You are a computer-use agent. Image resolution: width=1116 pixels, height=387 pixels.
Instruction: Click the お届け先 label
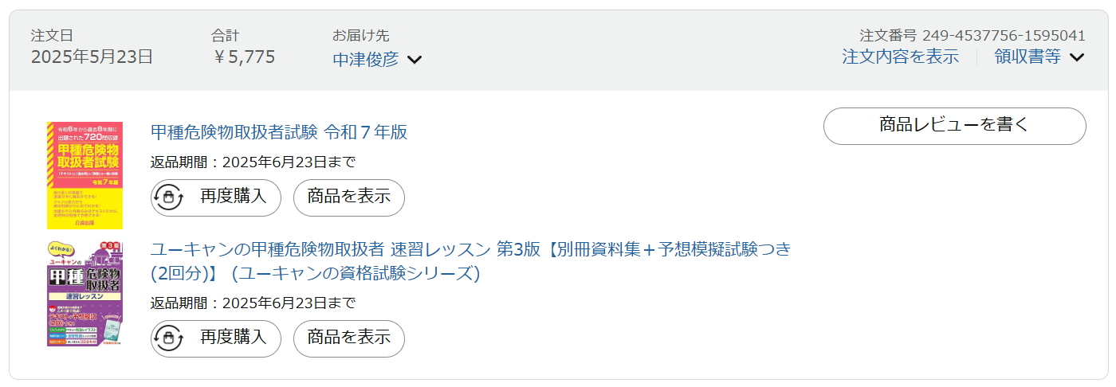point(360,36)
